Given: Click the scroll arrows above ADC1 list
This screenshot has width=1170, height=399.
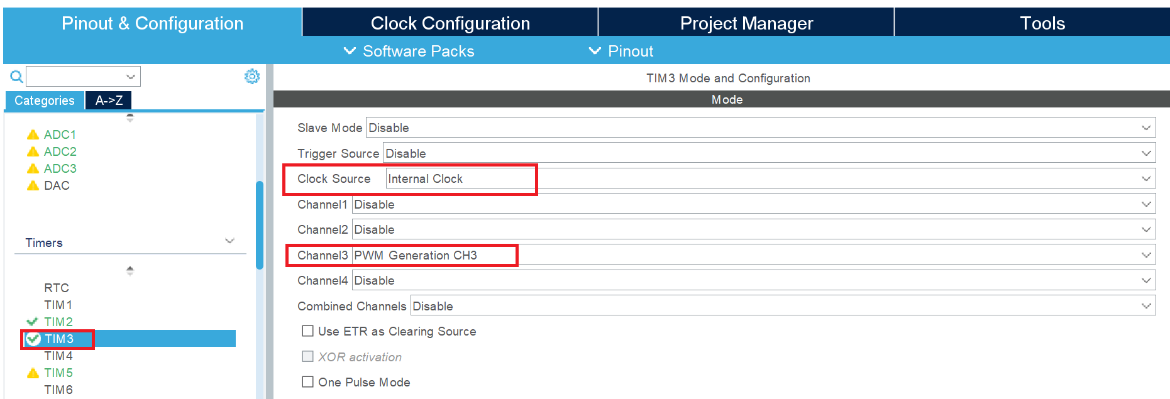Looking at the screenshot, I should tap(130, 118).
